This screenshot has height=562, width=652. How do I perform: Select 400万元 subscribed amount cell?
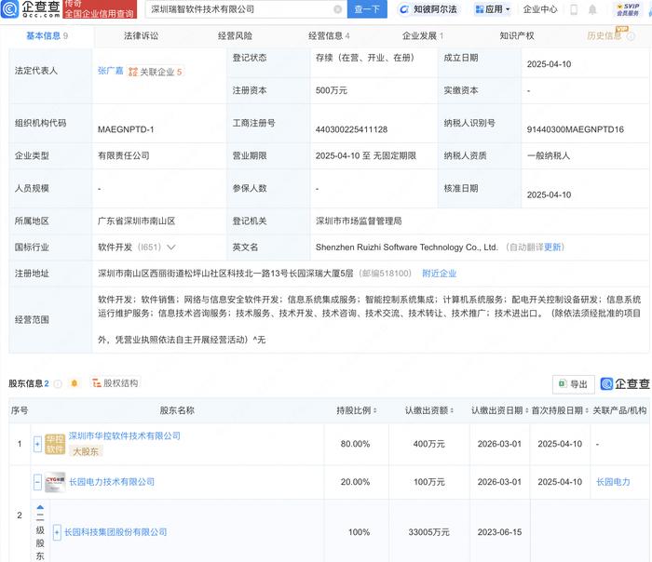coord(429,444)
